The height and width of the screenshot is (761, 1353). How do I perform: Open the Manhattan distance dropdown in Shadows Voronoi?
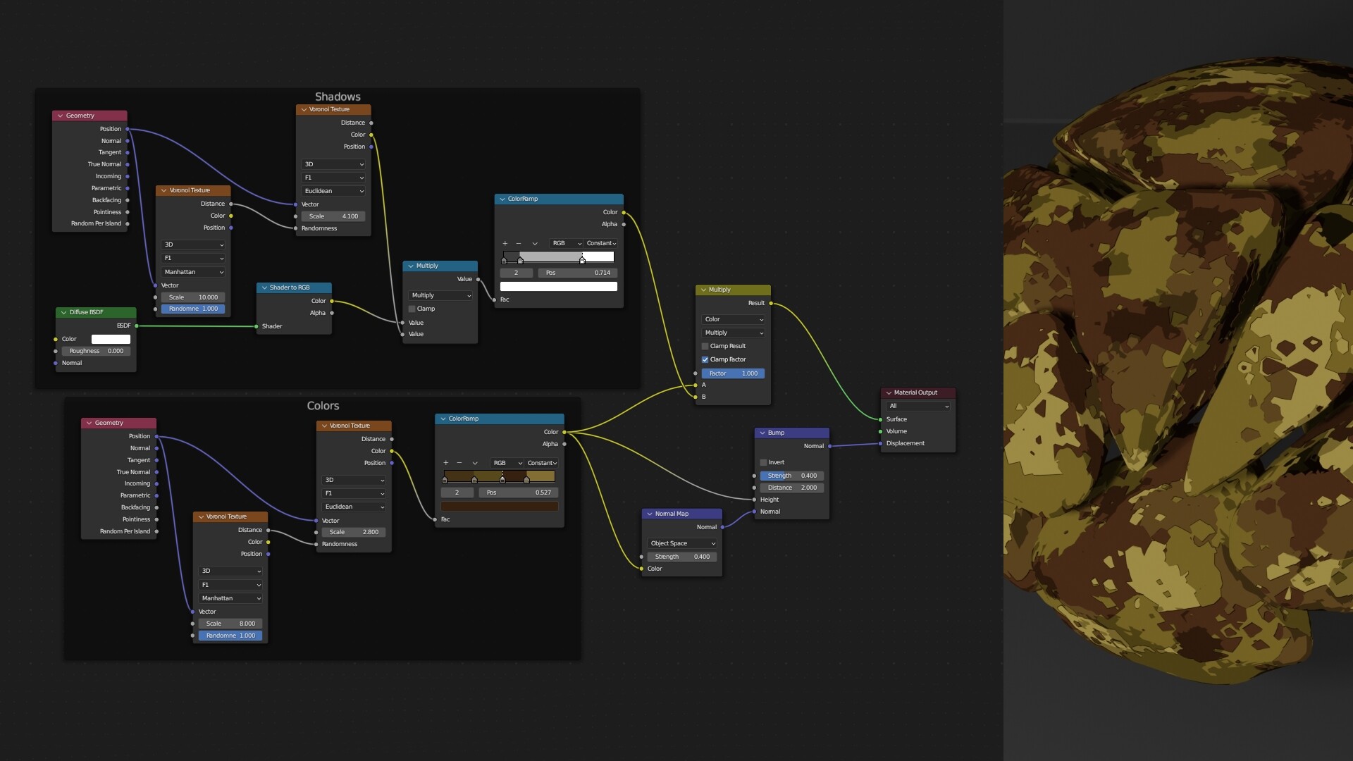pos(193,273)
